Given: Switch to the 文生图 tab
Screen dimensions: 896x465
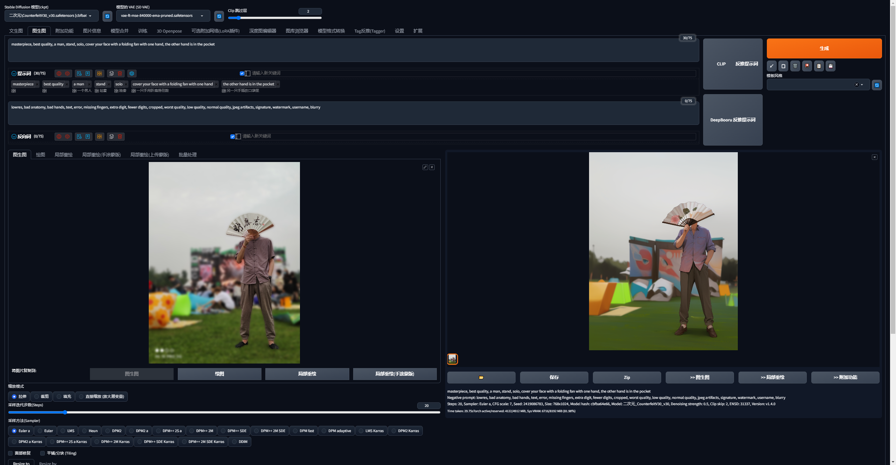Looking at the screenshot, I should click(x=16, y=31).
